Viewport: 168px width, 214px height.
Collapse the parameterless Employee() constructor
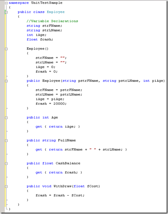(6, 49)
